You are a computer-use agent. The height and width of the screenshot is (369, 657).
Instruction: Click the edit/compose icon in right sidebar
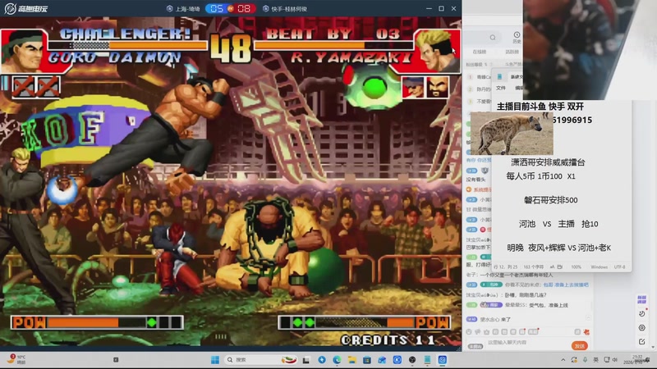point(642,342)
